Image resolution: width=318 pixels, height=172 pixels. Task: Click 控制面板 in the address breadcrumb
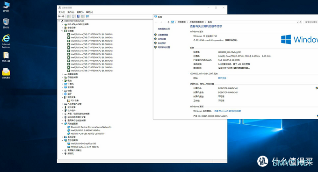click(x=181, y=22)
